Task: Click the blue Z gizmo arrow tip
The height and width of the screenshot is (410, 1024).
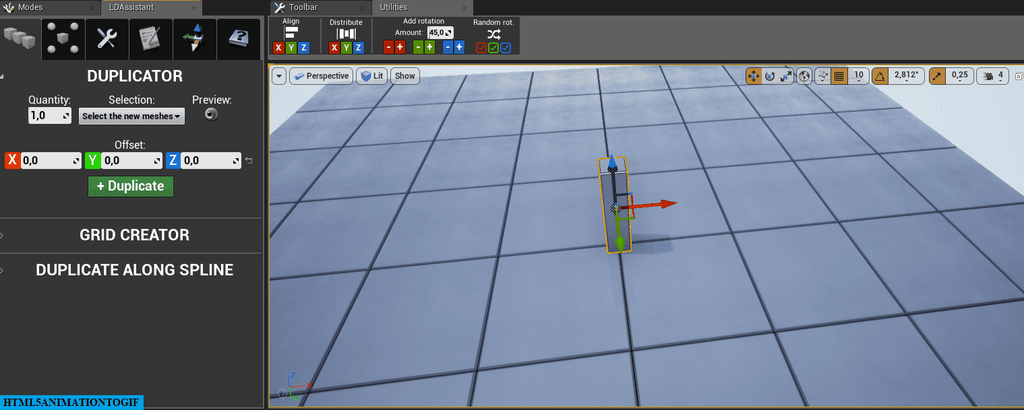Action: pyautogui.click(x=612, y=162)
